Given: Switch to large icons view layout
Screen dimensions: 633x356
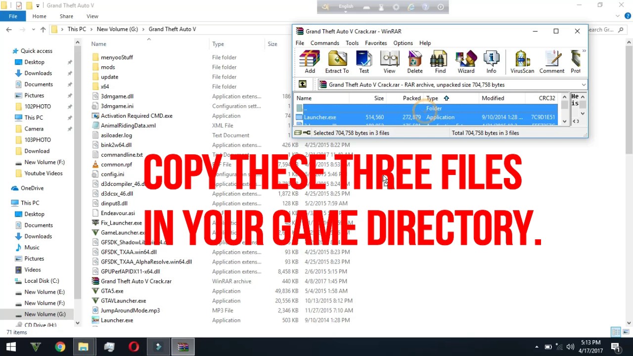Looking at the screenshot, I should 626,332.
